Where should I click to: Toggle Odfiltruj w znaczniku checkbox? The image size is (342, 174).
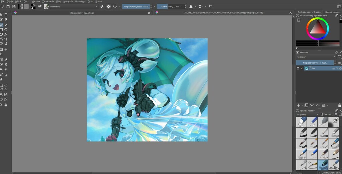click(319, 173)
